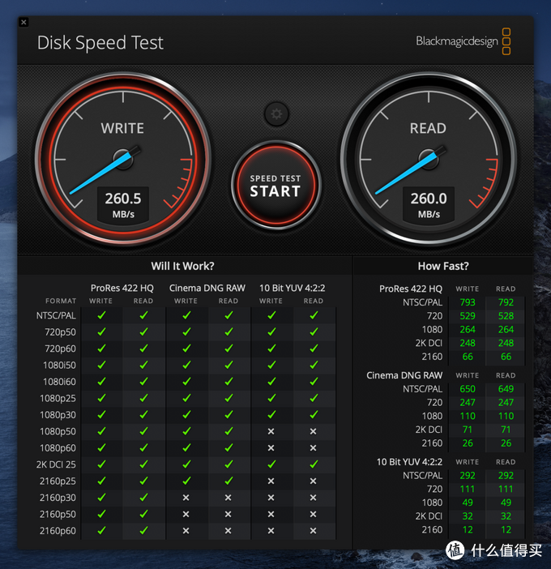Click Cinema DNG 720 write value 247
This screenshot has height=569, width=551.
pos(468,403)
